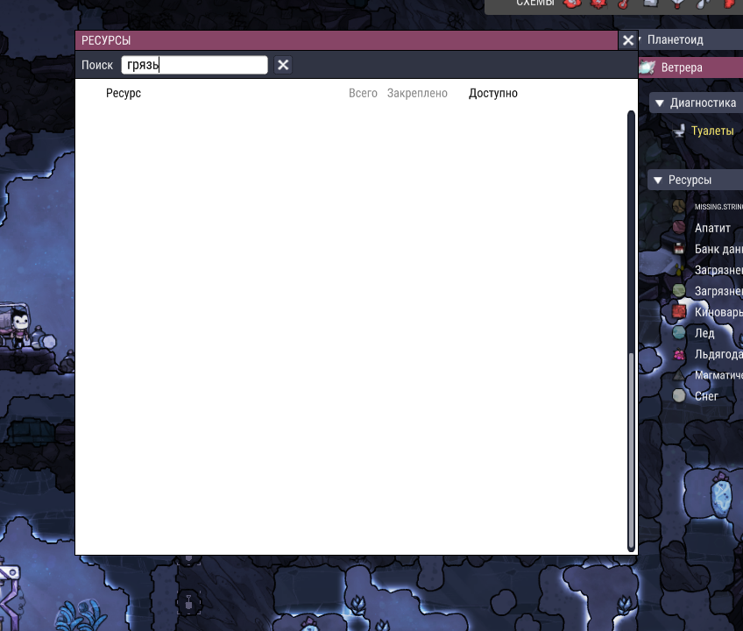Click the blue ice crystal in the world
The image size is (743, 631).
tap(722, 495)
